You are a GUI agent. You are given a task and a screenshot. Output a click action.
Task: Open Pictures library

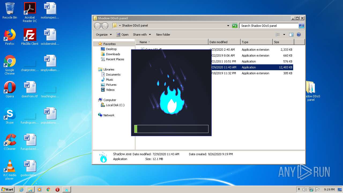[111, 85]
